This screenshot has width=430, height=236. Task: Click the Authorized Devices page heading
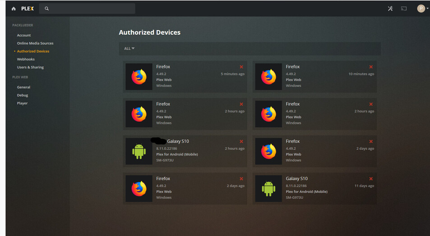[150, 32]
